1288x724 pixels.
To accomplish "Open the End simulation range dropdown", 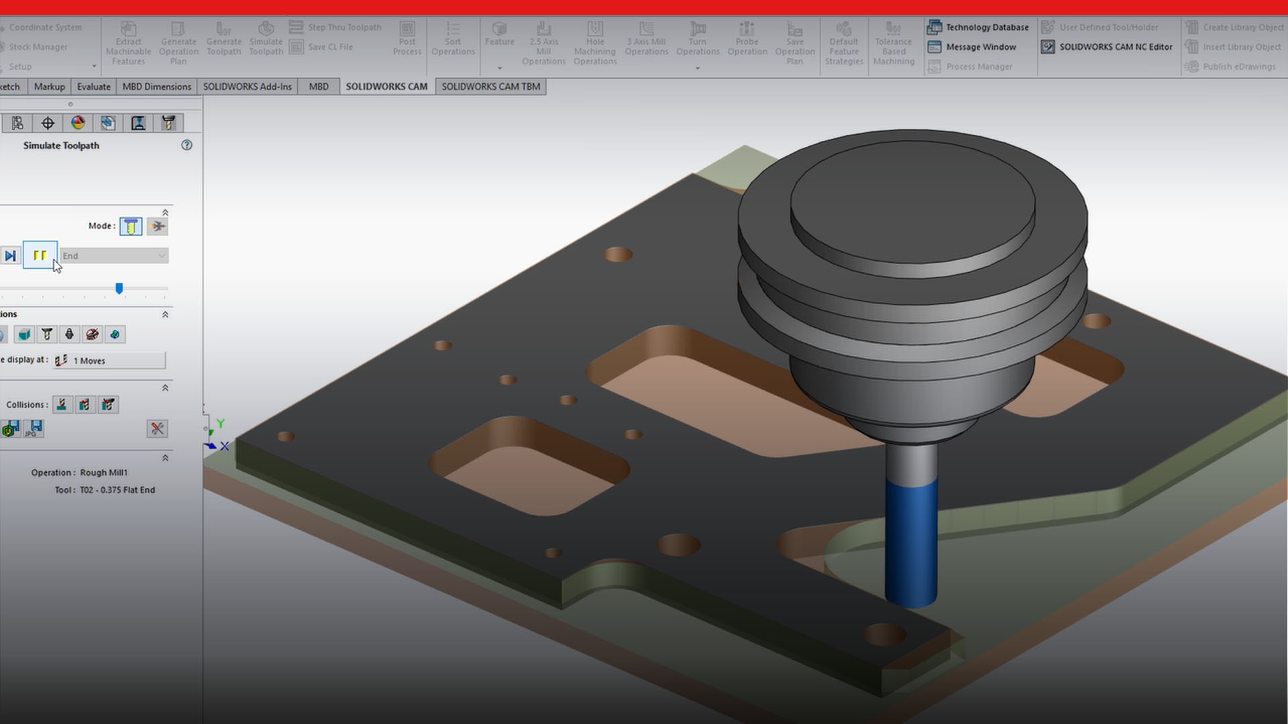I will [x=161, y=255].
